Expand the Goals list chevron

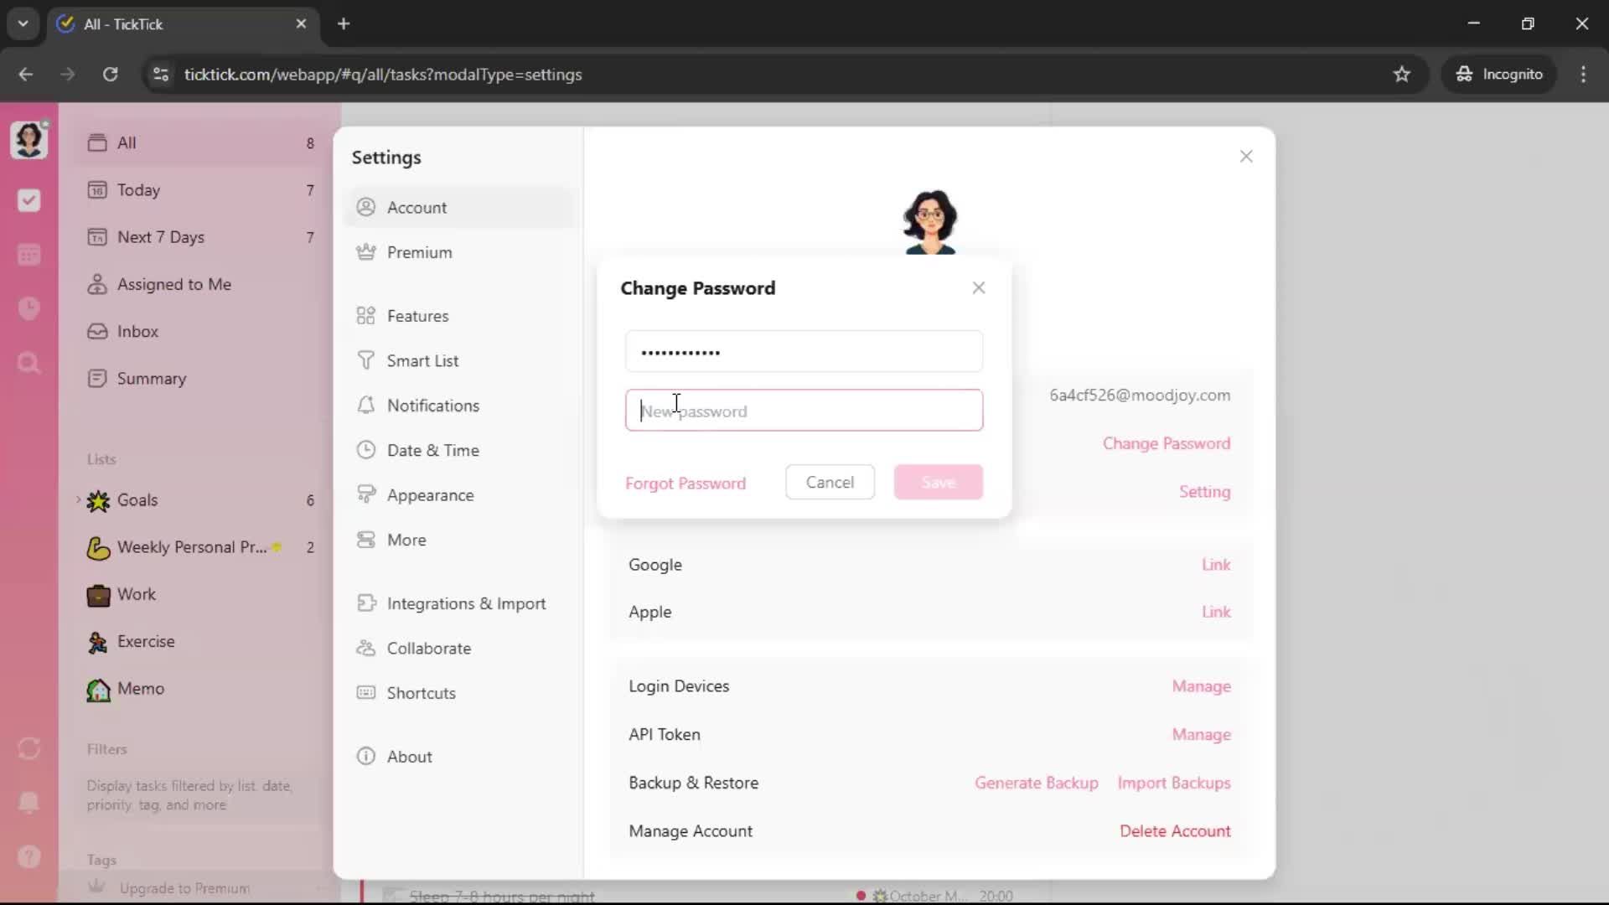click(x=79, y=499)
